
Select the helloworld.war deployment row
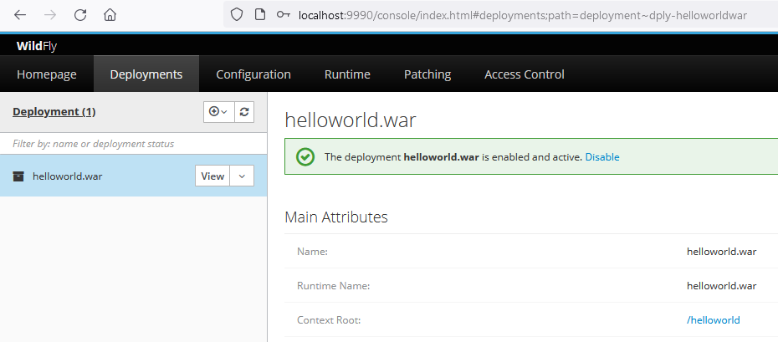(x=134, y=176)
